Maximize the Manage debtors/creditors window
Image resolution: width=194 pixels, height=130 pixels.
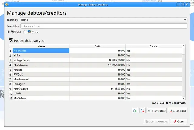(x=182, y=5)
